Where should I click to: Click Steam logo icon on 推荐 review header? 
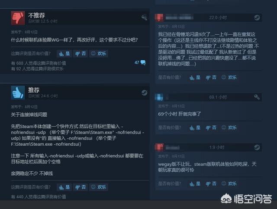click(x=144, y=92)
